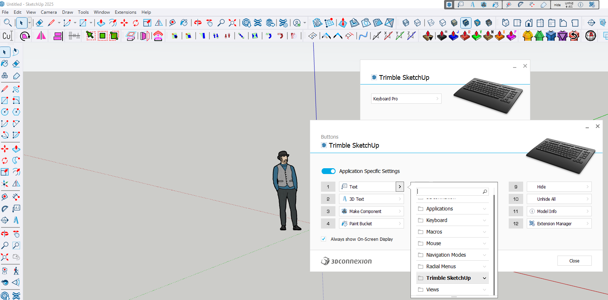
Task: Activate the Orbit tool in top toolbar
Action: click(x=198, y=23)
